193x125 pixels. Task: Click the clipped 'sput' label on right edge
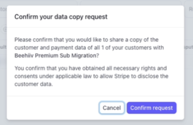pyautogui.click(x=189, y=47)
